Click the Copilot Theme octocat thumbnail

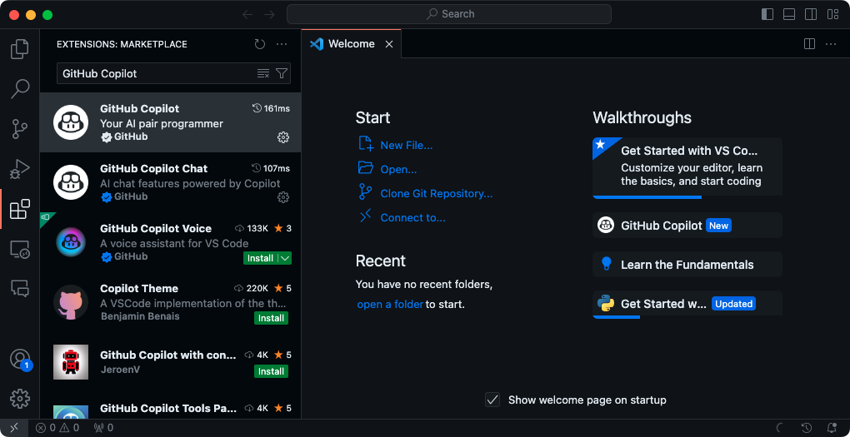coord(71,302)
